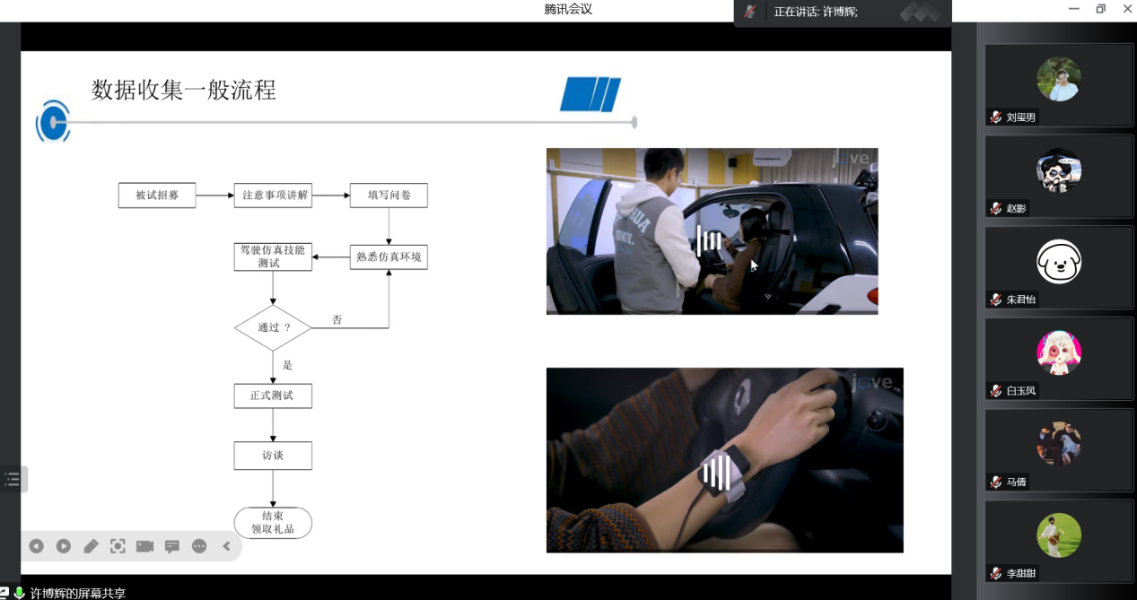The height and width of the screenshot is (600, 1137).
Task: Open the comment bubble icon in toolbar
Action: 172,546
